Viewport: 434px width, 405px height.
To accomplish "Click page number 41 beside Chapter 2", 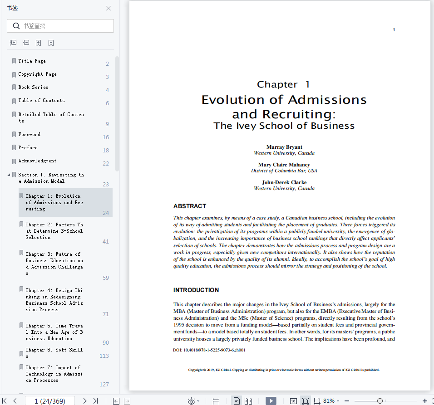I will pyautogui.click(x=106, y=242).
